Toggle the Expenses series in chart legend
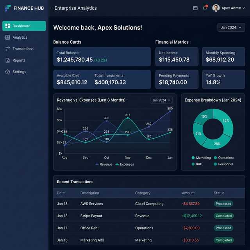The width and height of the screenshot is (250, 250). pyautogui.click(x=125, y=164)
